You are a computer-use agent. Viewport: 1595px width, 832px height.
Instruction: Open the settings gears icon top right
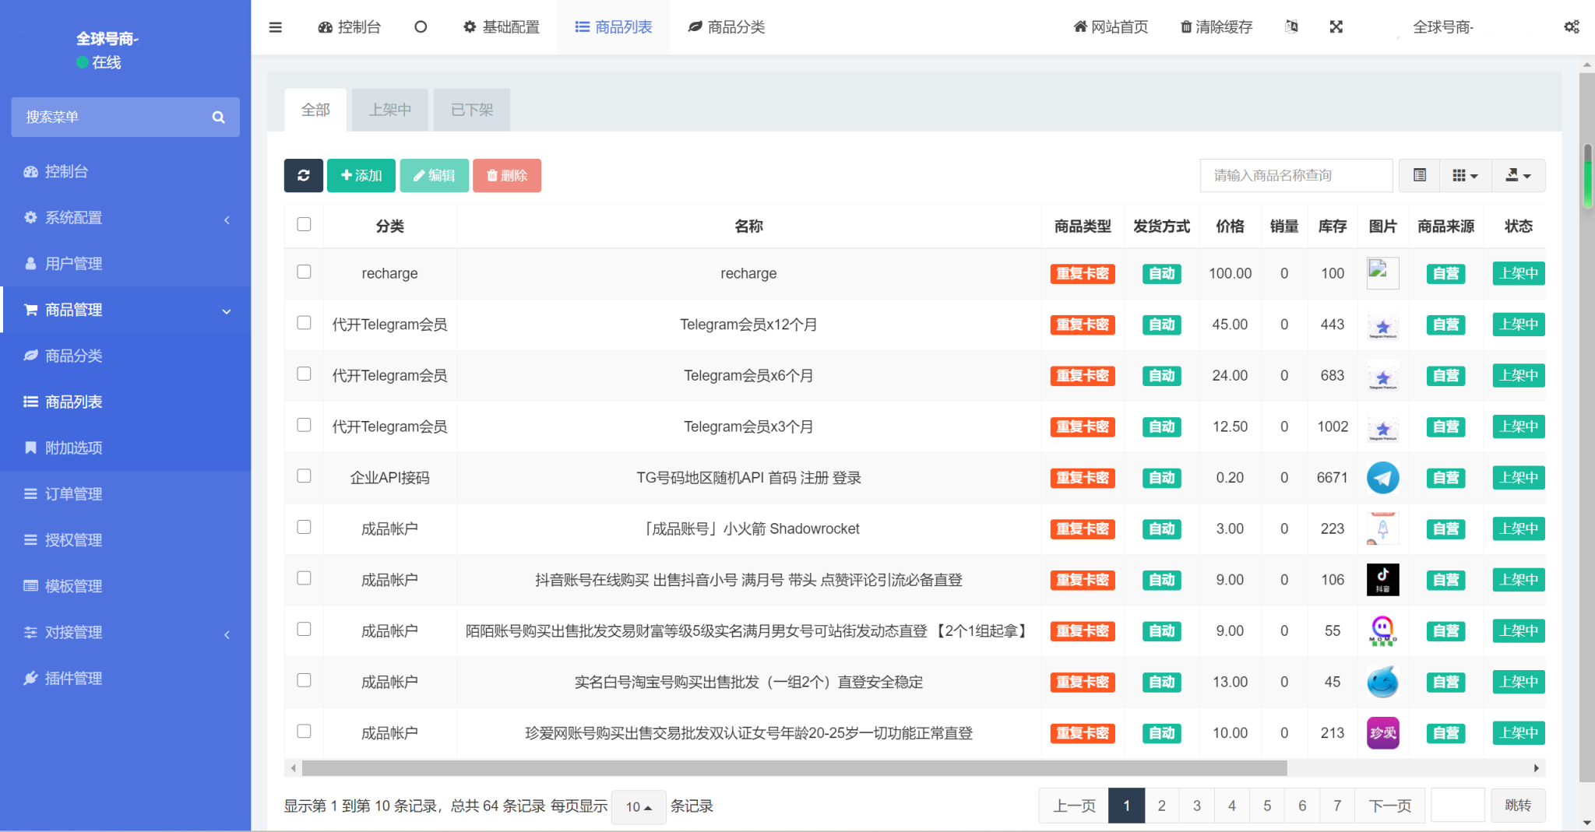point(1572,27)
